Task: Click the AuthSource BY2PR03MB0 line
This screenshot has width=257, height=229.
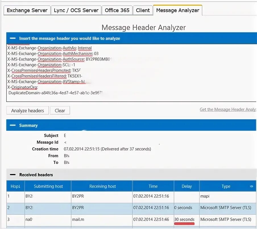Action: 59,59
